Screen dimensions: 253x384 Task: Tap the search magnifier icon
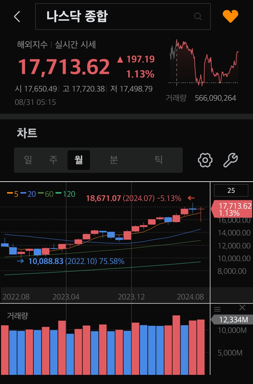click(x=198, y=17)
